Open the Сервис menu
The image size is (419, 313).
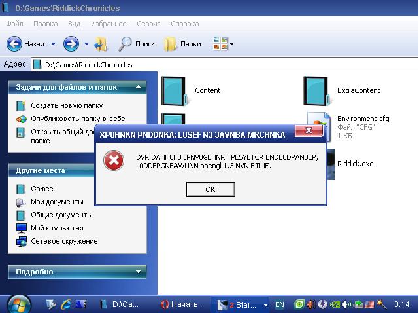click(x=148, y=24)
